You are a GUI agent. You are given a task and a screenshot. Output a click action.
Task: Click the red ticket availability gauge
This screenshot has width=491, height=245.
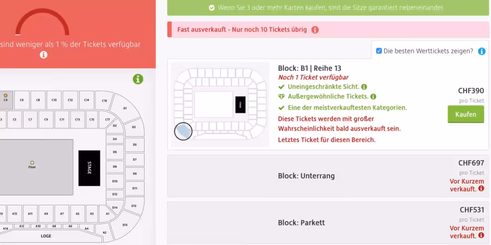pos(42,22)
